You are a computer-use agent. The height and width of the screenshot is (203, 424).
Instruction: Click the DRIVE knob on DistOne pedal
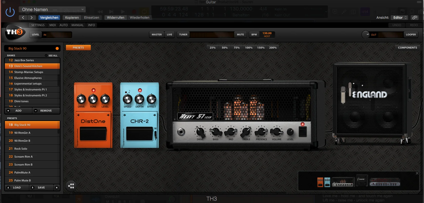coord(81,99)
